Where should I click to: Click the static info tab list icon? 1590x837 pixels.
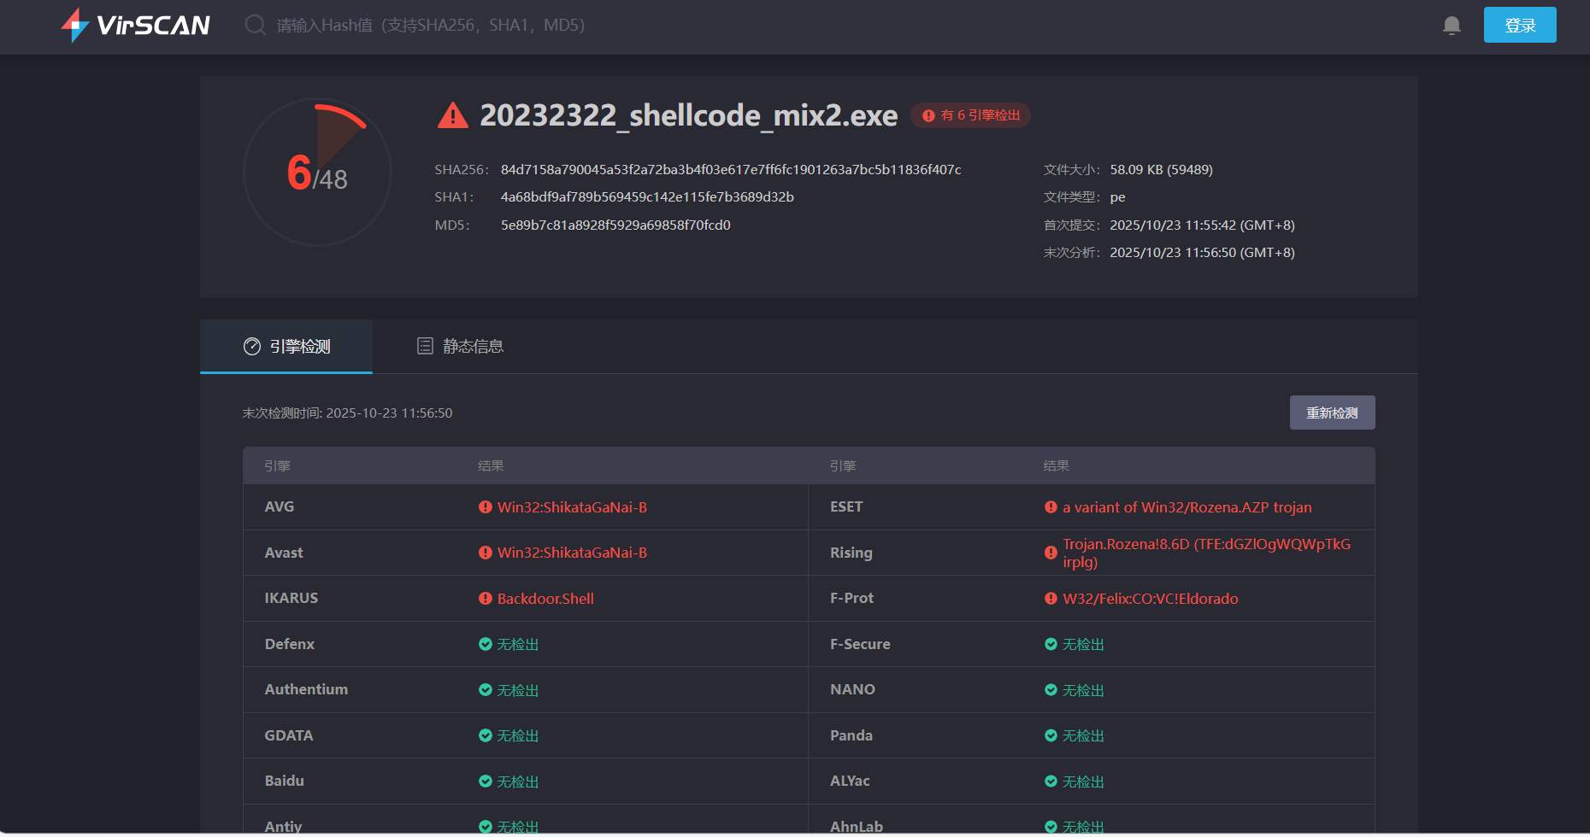pyautogui.click(x=425, y=346)
